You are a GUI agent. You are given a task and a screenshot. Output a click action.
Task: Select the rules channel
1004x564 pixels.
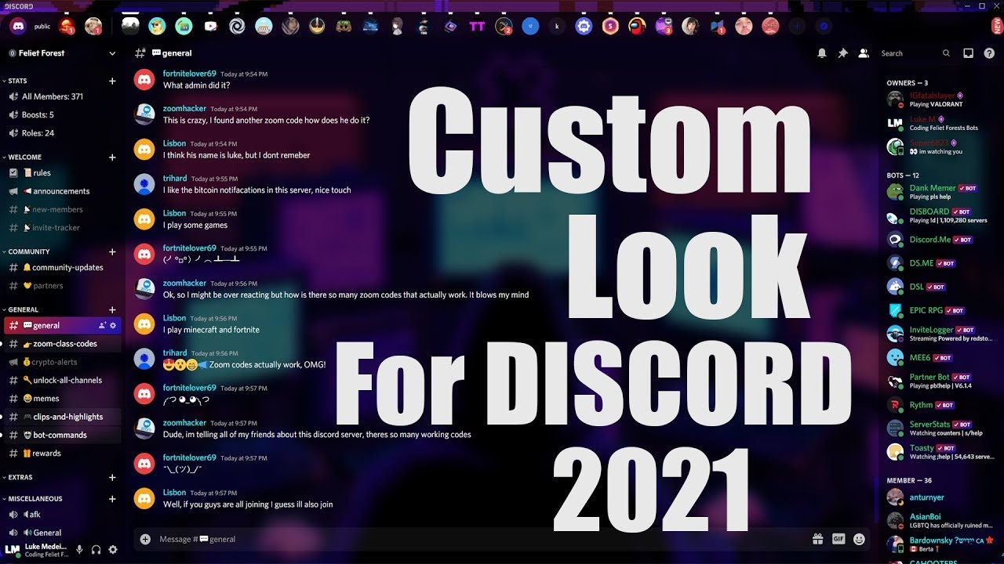tap(62, 172)
